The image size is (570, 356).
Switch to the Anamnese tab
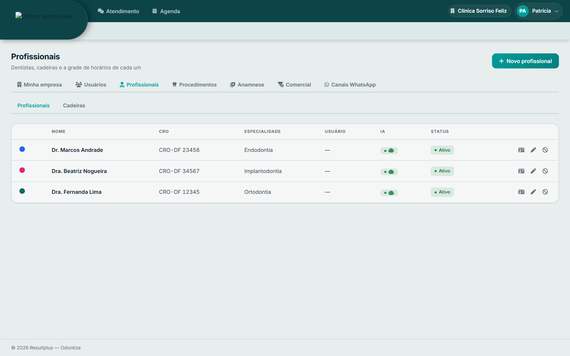click(247, 85)
